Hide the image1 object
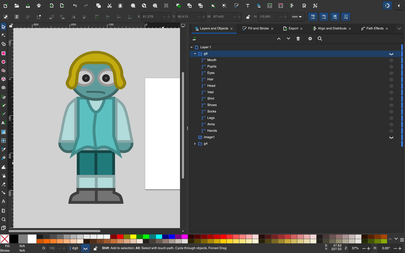Image resolution: width=405 pixels, height=253 pixels. (x=391, y=137)
